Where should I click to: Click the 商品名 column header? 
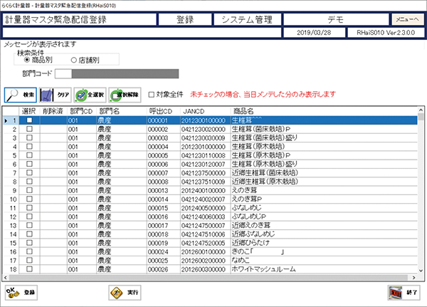(246, 112)
